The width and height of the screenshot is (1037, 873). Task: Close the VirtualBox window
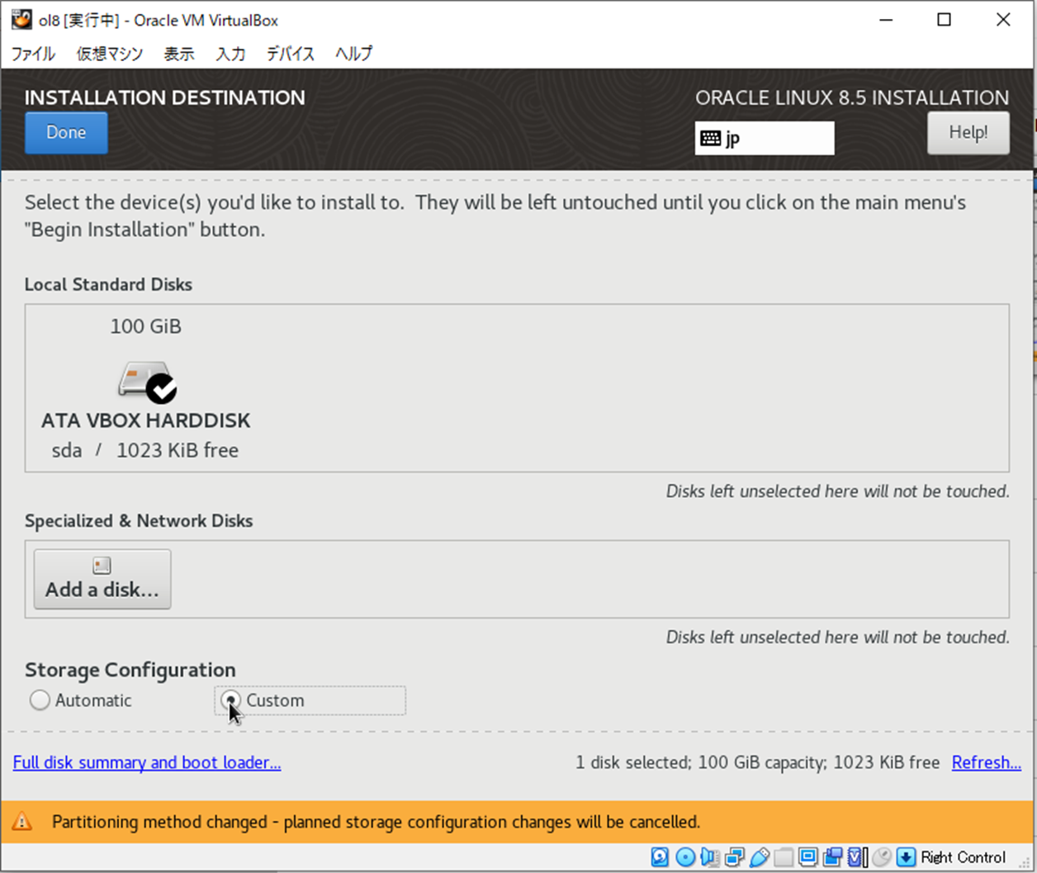coord(1003,20)
